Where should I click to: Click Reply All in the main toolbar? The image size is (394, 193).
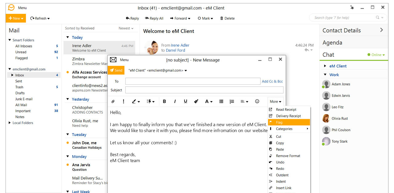pos(154,18)
